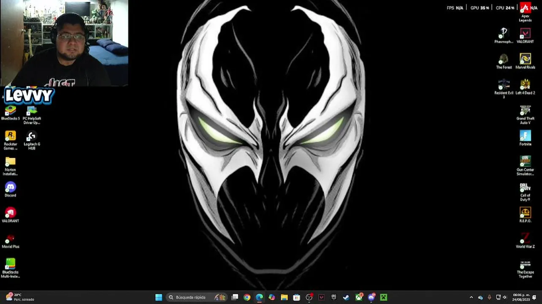Click the GPU 35% overlay reading
This screenshot has height=304, width=542.
[480, 8]
